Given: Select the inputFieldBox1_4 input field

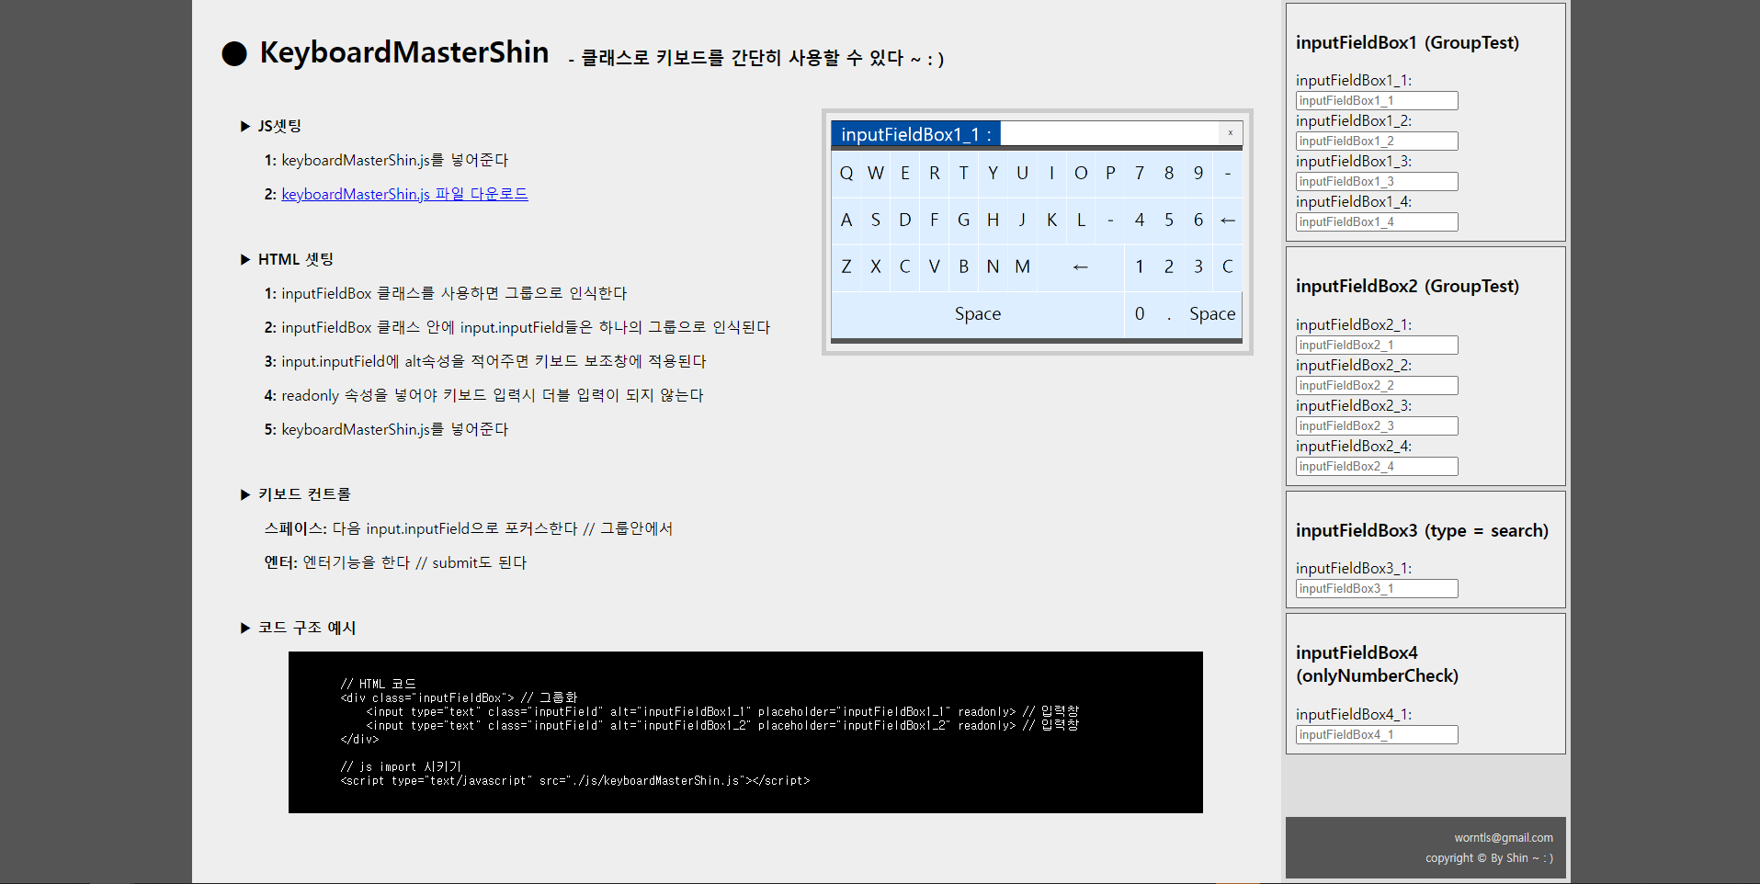Looking at the screenshot, I should click(1377, 221).
